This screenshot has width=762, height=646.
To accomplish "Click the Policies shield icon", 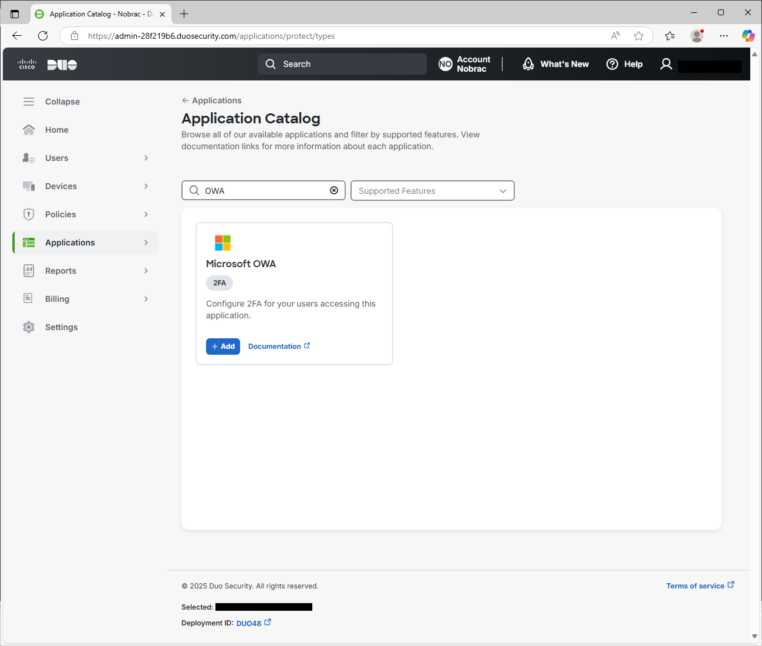I will (29, 214).
